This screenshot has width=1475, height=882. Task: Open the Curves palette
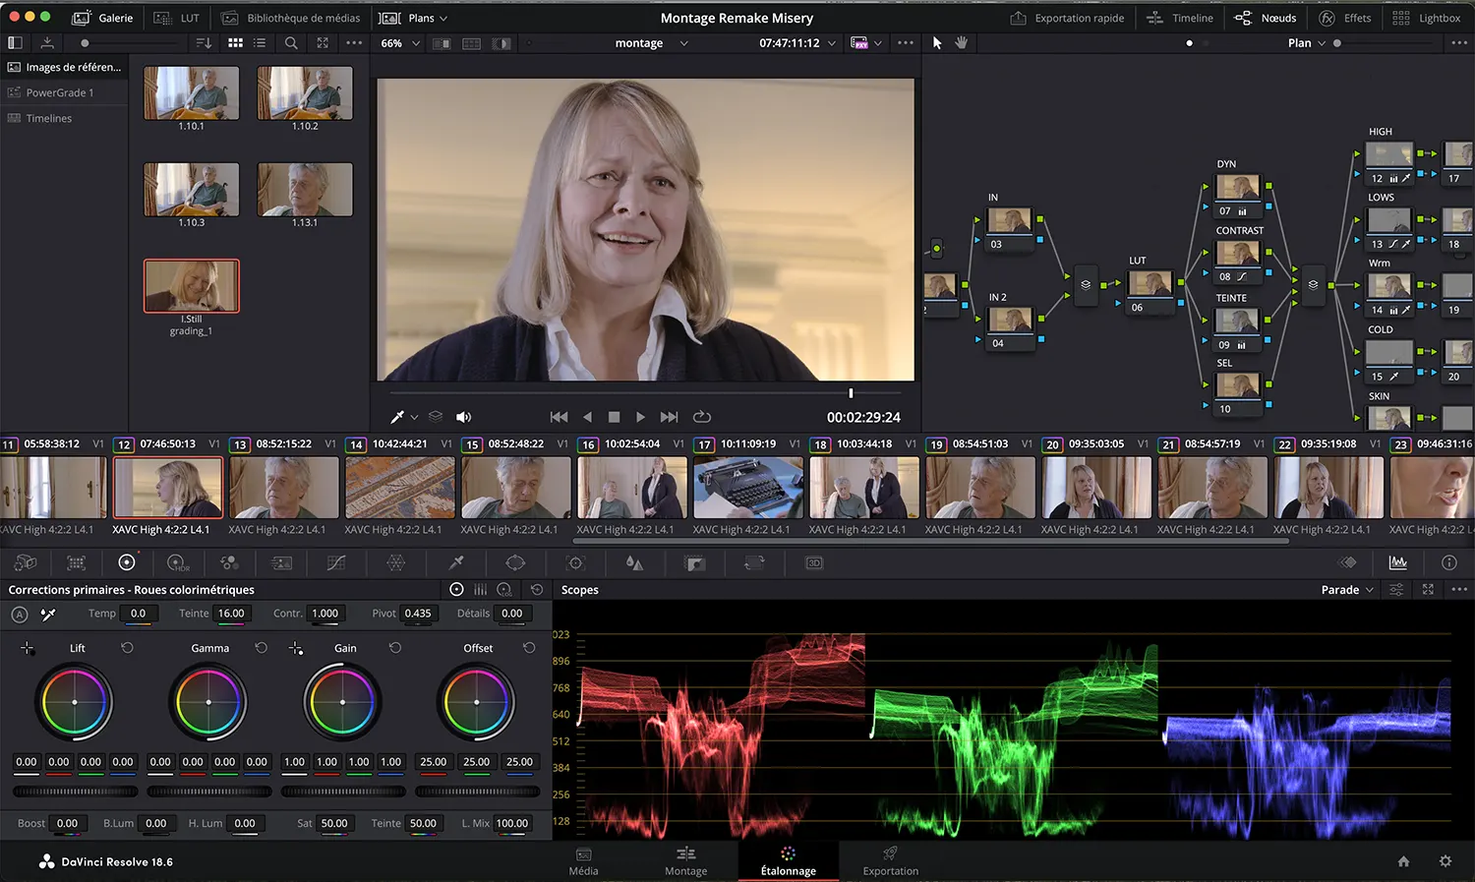(x=335, y=562)
